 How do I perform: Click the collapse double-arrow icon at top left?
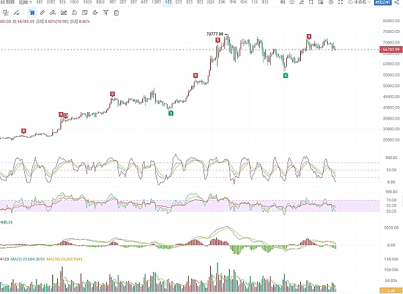(3, 2)
